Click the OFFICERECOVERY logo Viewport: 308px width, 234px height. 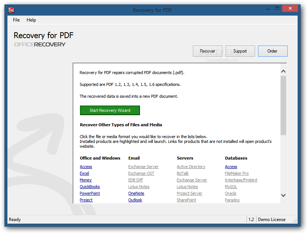coord(40,44)
